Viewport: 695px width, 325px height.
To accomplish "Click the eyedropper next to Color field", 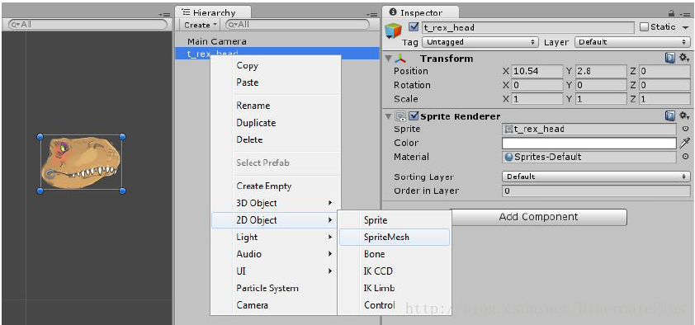I will tap(685, 143).
